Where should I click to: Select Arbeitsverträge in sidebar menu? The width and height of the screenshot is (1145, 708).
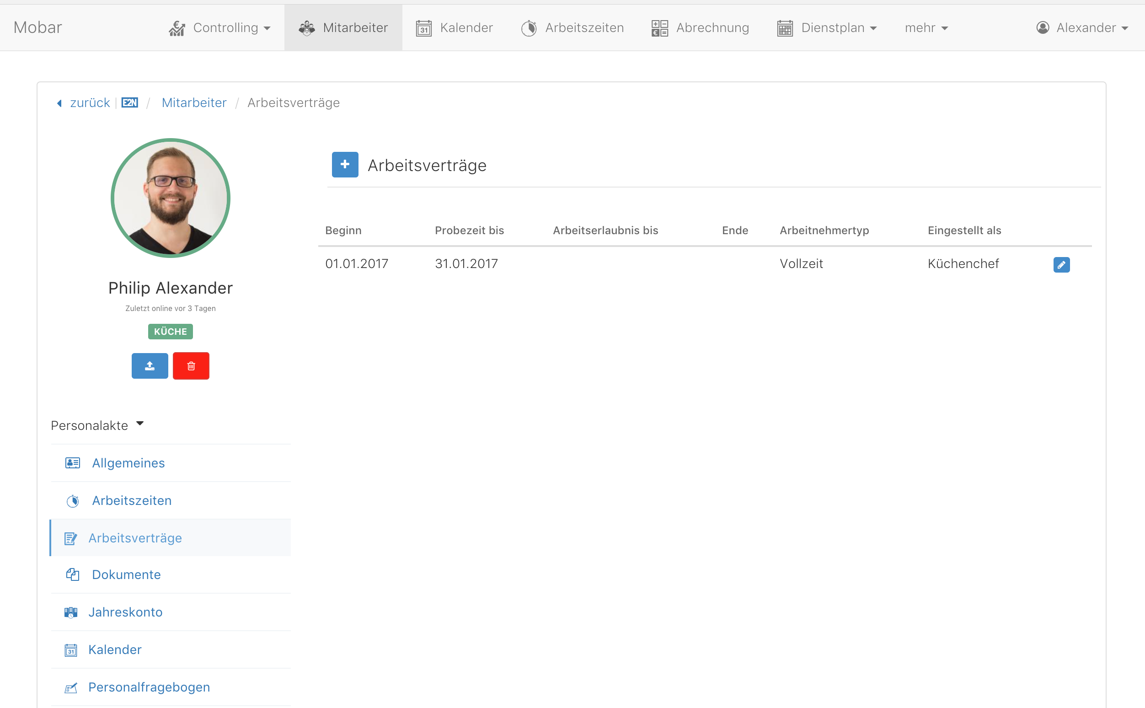point(170,537)
